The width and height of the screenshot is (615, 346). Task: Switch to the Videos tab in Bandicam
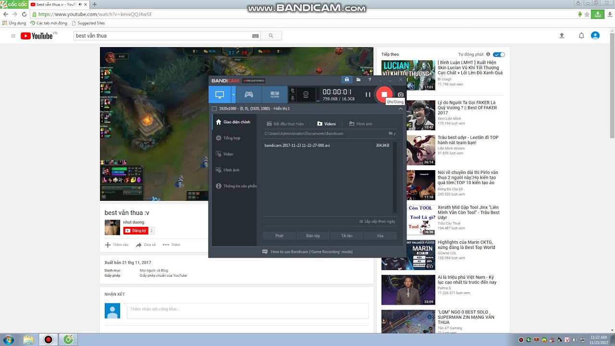pos(327,124)
